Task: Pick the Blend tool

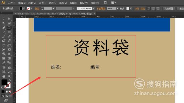Action: tap(9, 63)
